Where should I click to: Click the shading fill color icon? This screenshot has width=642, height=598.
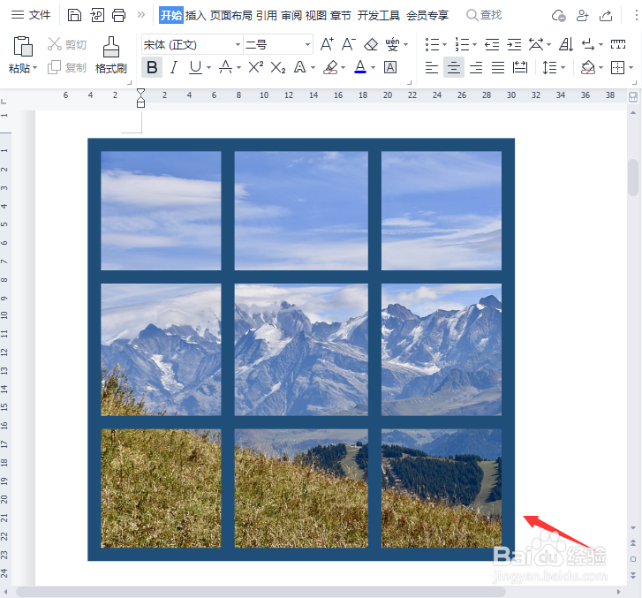click(588, 67)
